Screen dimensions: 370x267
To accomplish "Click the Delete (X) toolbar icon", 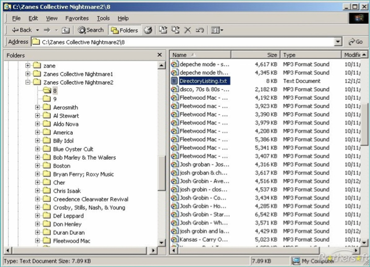I will [187, 30].
